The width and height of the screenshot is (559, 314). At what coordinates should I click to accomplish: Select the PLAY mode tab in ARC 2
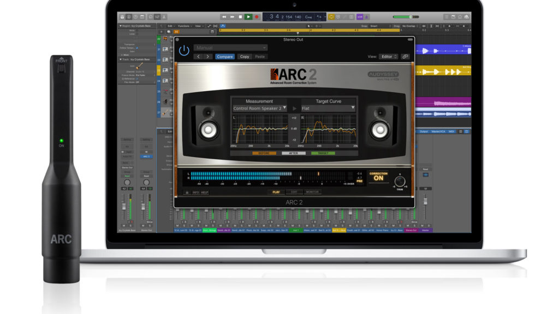[x=276, y=192]
